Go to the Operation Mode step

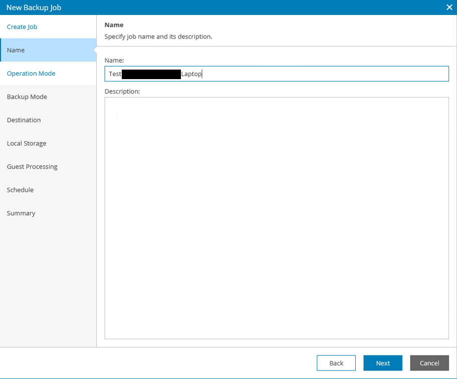31,73
